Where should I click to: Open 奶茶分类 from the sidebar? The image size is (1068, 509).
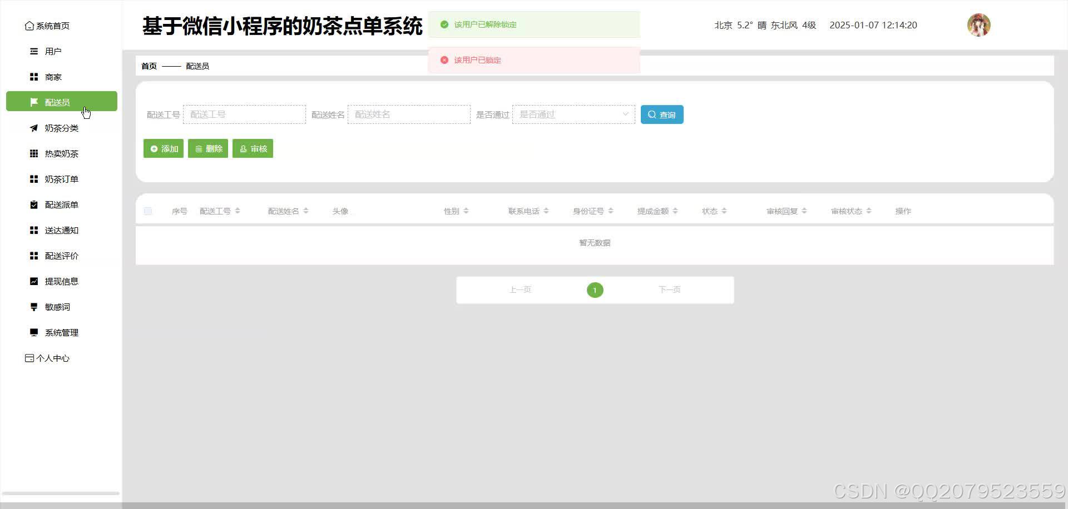(61, 128)
